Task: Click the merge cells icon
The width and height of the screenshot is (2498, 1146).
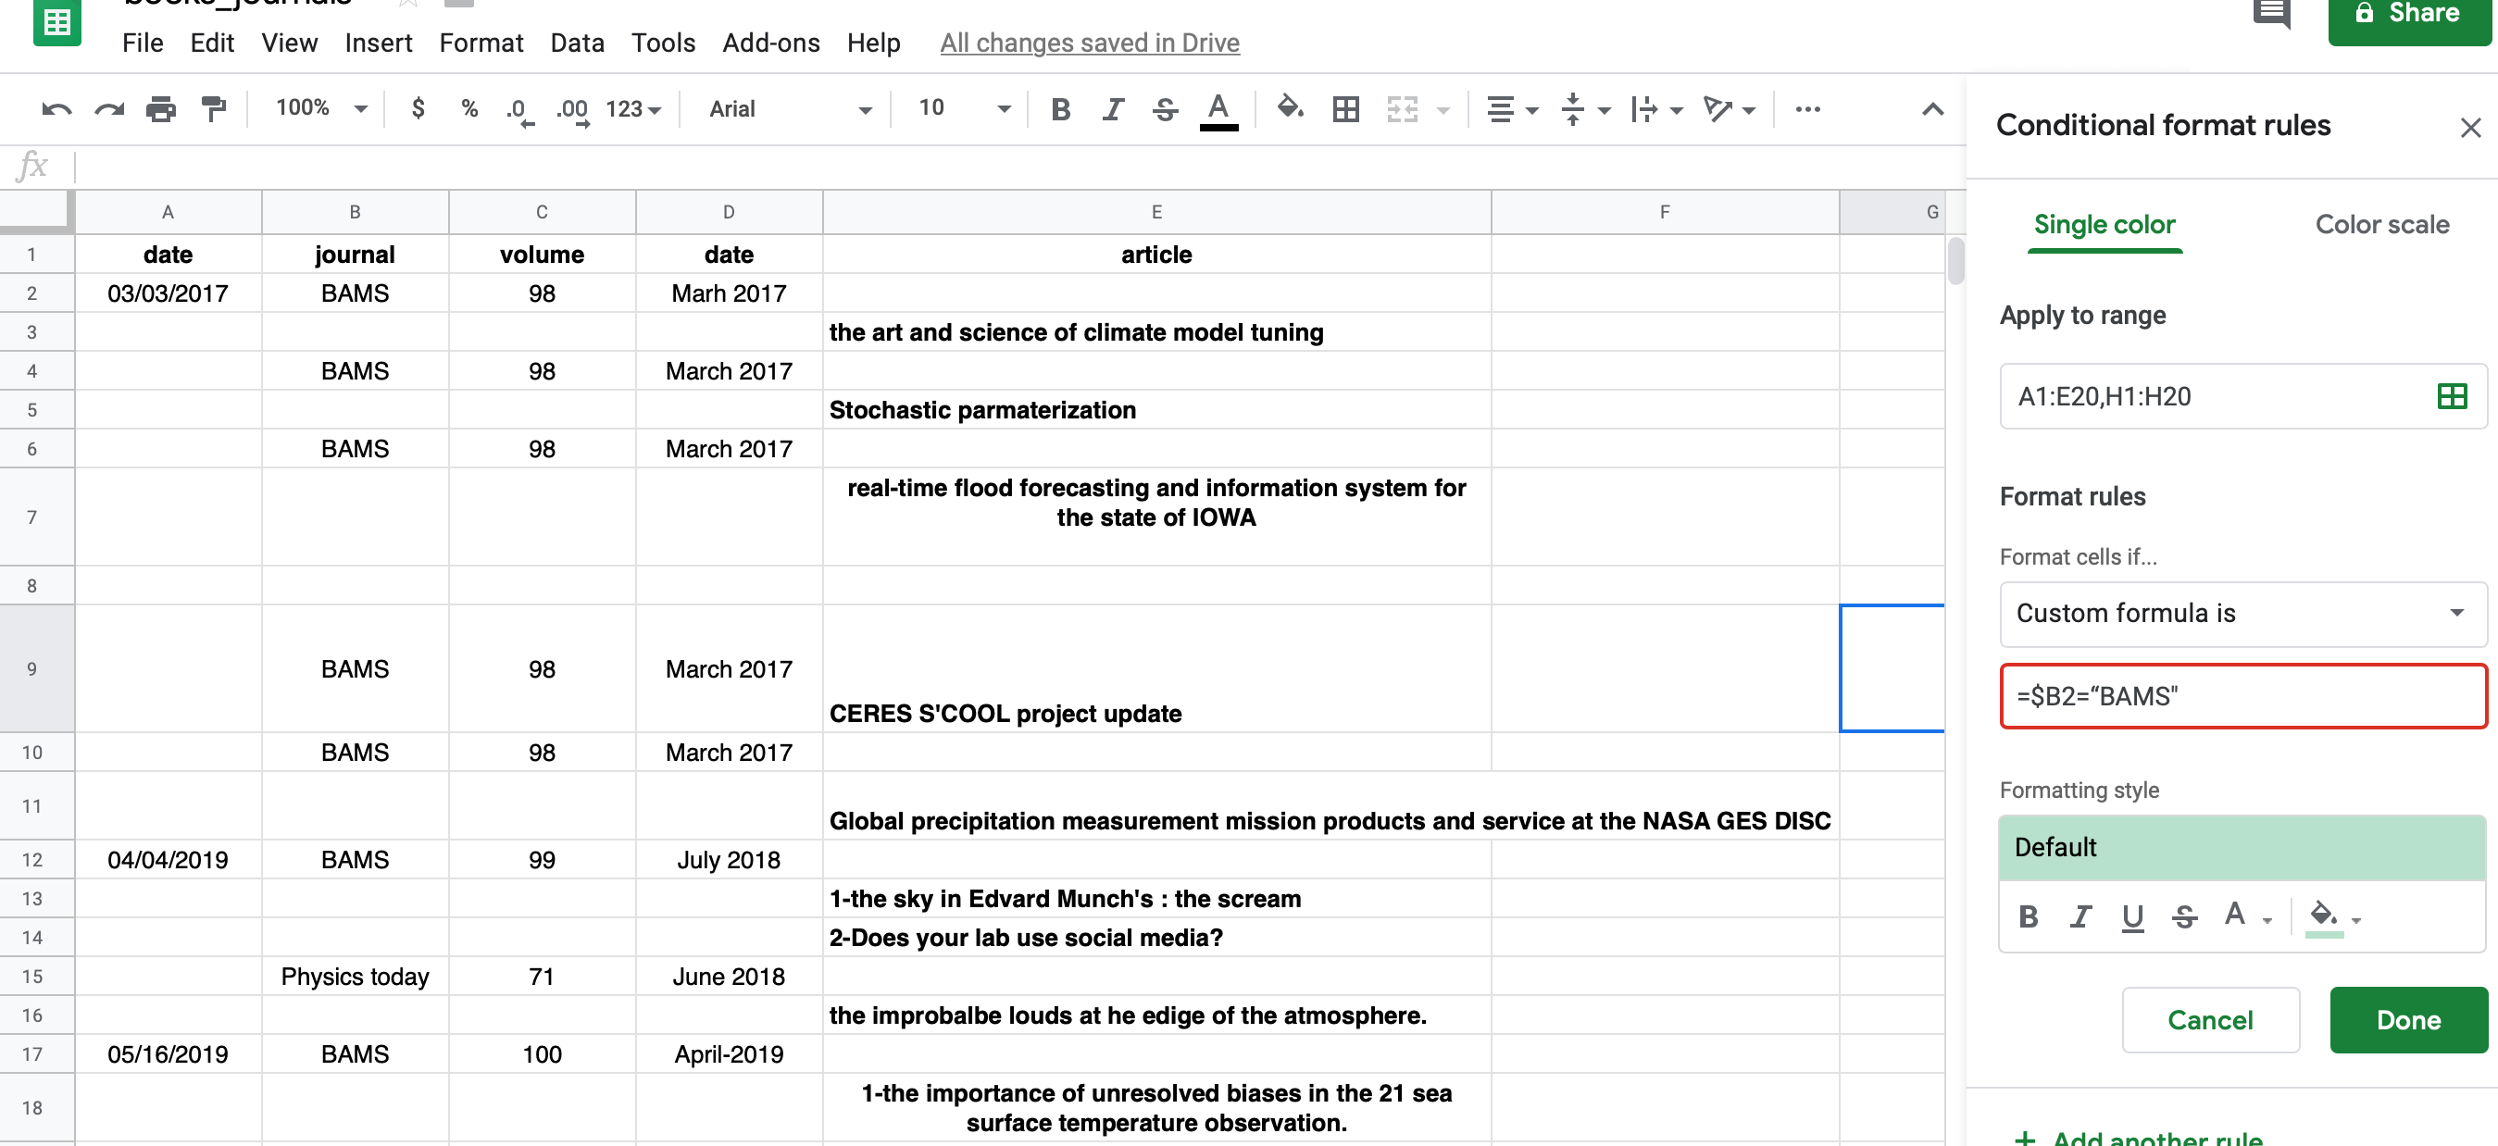Action: 1401,108
